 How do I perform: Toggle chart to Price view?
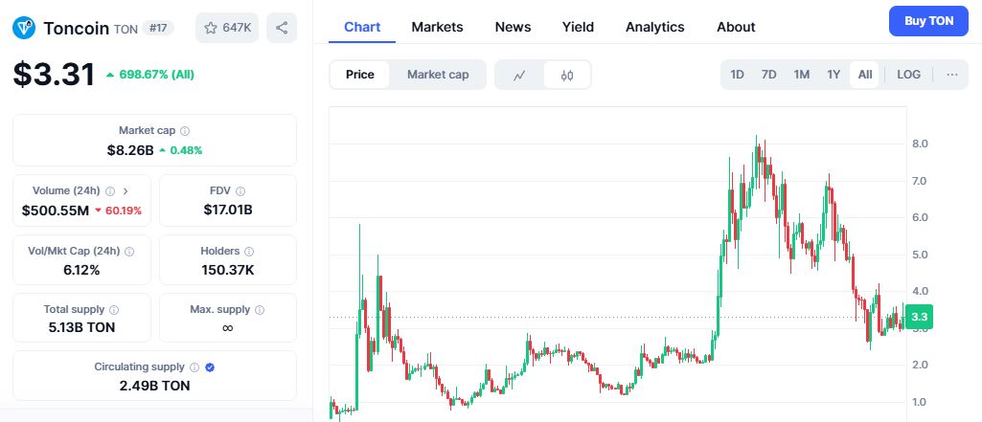(x=360, y=75)
